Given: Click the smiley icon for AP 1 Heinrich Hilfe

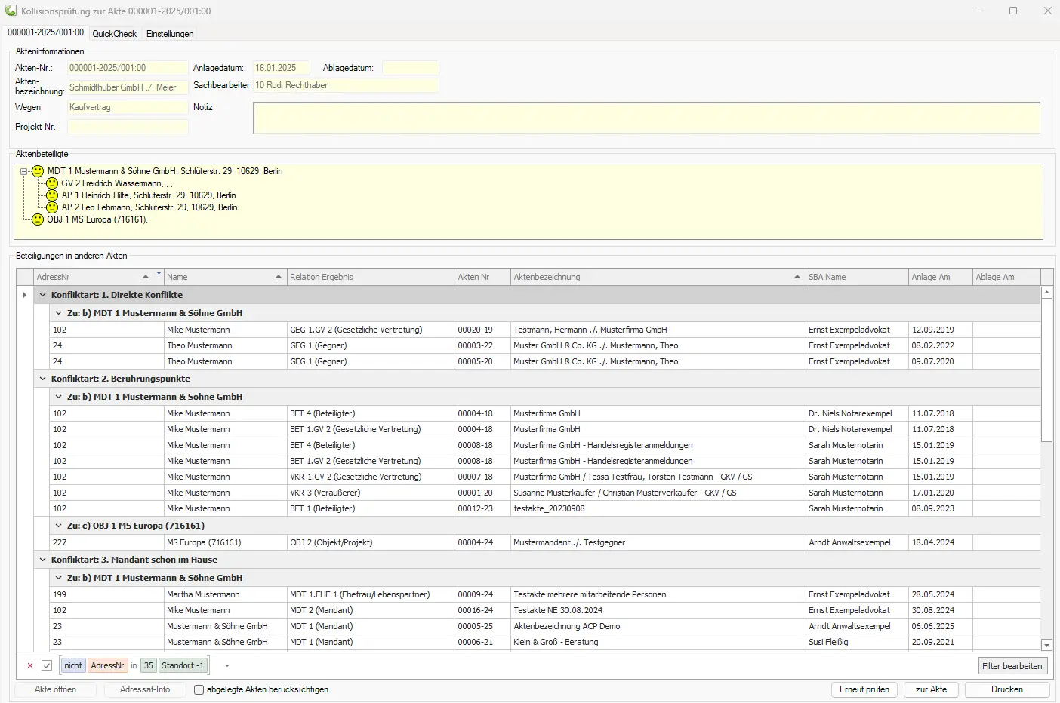Looking at the screenshot, I should [x=51, y=195].
